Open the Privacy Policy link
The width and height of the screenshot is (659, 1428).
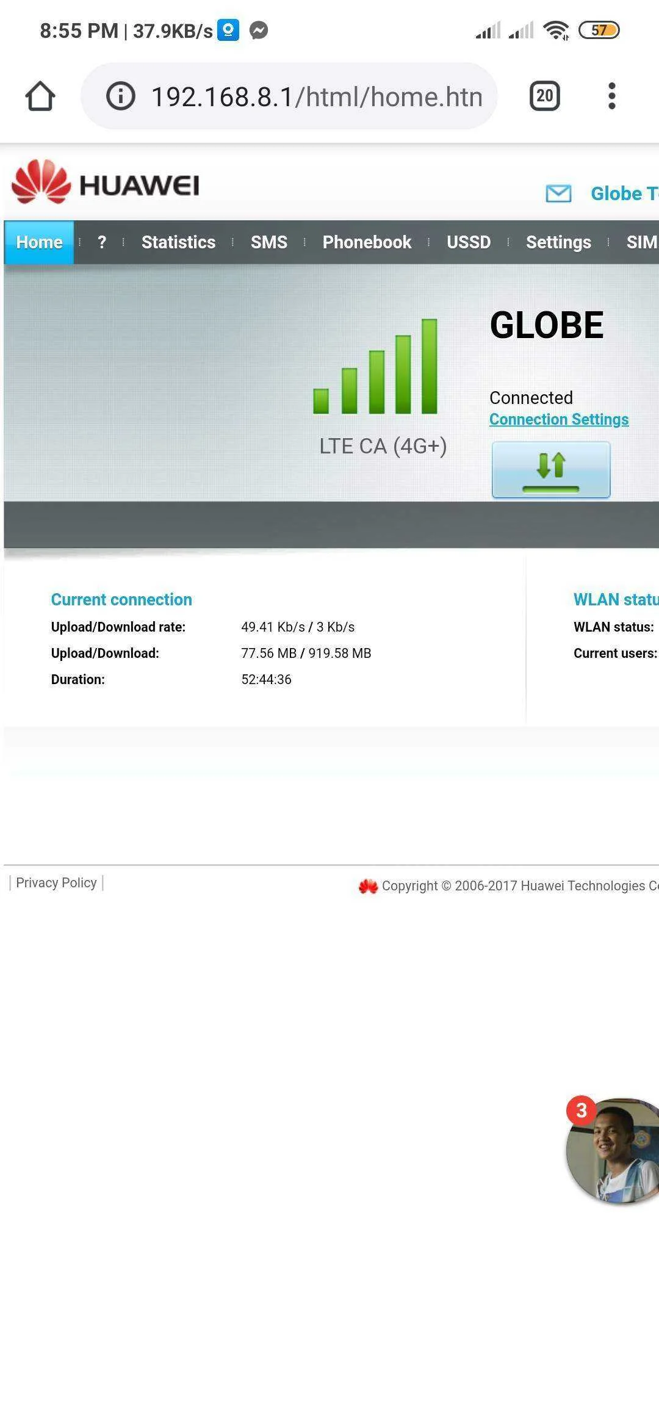tap(56, 882)
